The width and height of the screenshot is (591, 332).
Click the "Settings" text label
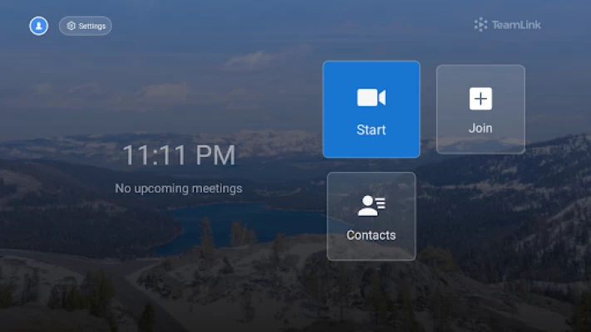[92, 27]
